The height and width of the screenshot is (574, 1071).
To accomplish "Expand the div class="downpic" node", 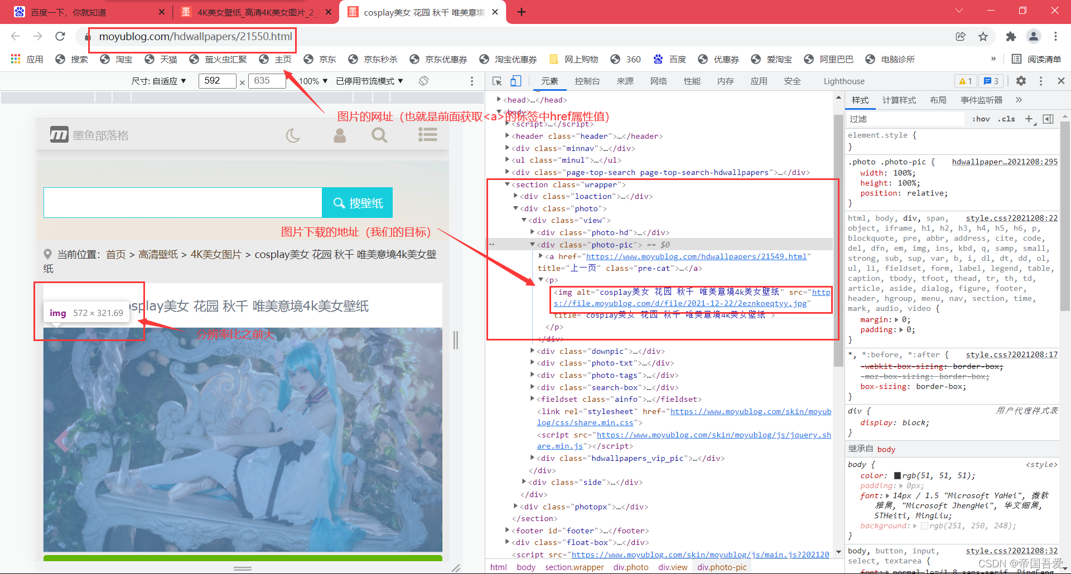I will (532, 351).
